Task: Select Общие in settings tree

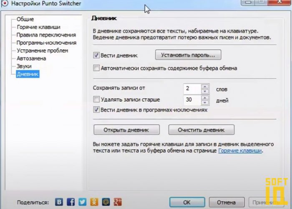Action: pyautogui.click(x=25, y=19)
